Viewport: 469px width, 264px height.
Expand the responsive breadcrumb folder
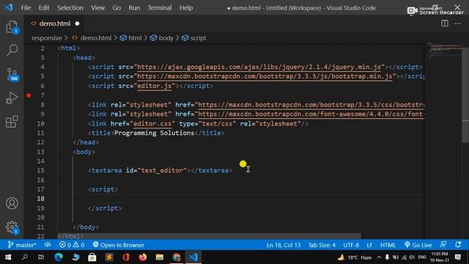(47, 38)
